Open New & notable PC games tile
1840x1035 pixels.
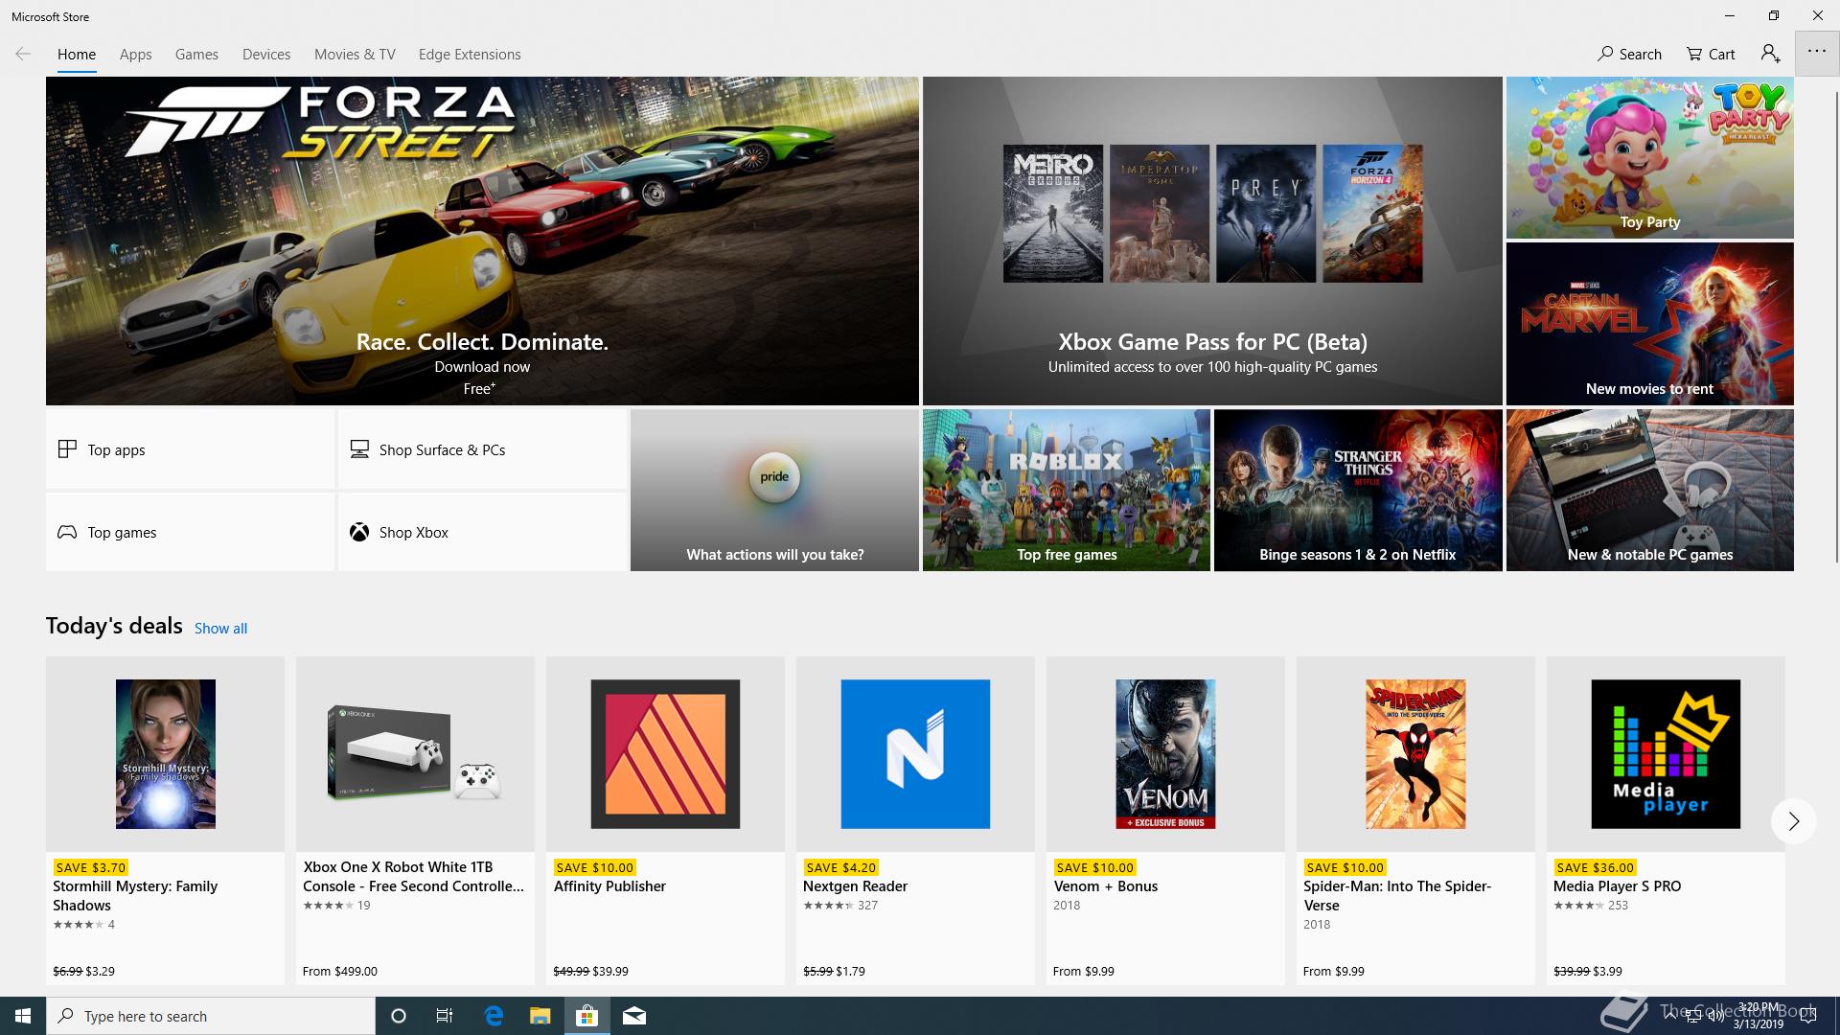click(x=1649, y=491)
